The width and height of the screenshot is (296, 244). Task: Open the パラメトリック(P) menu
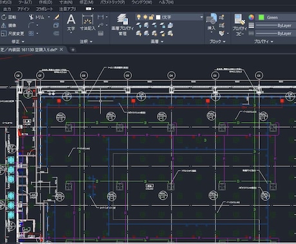(113, 3)
